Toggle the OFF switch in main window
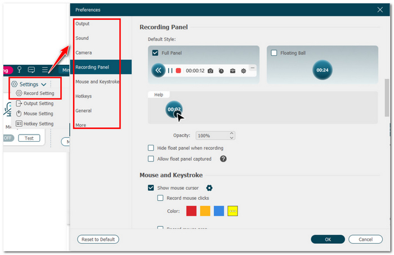 pyautogui.click(x=8, y=138)
